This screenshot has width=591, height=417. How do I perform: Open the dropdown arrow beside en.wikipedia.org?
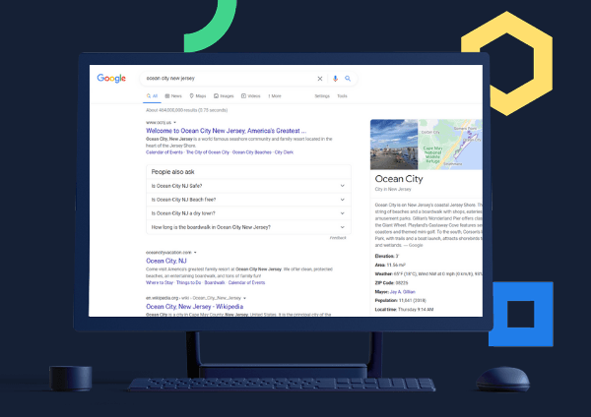pyautogui.click(x=244, y=298)
